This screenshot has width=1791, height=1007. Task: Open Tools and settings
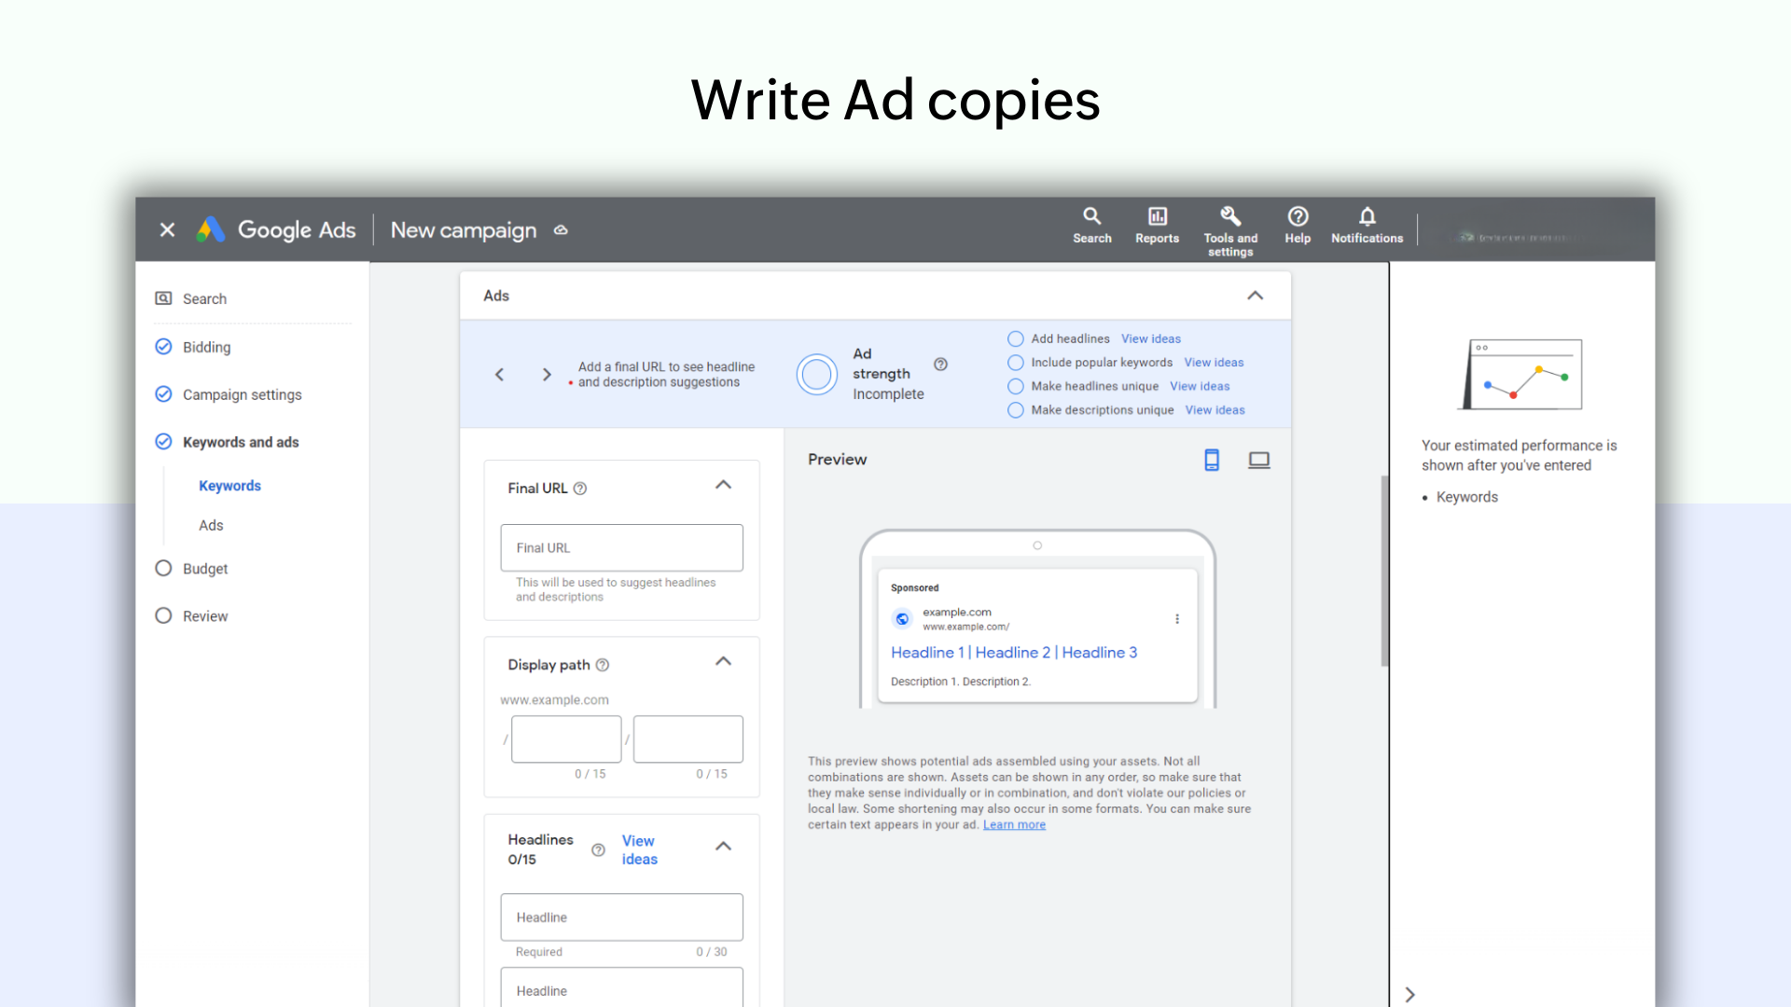[1230, 224]
